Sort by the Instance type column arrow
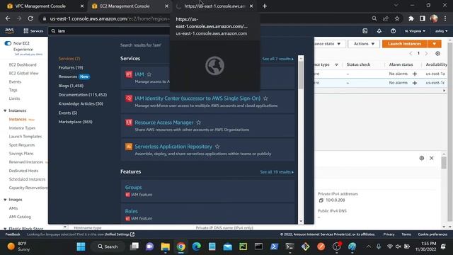 336,64
